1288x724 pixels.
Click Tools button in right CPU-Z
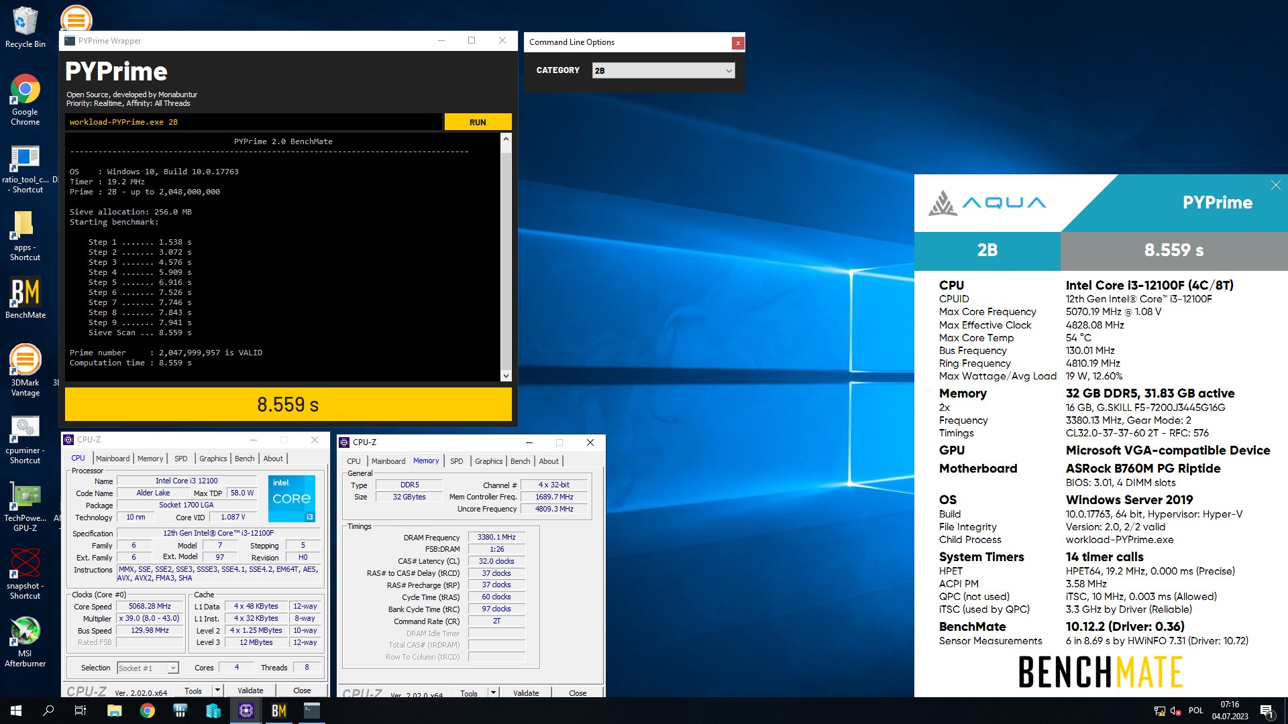click(x=469, y=693)
